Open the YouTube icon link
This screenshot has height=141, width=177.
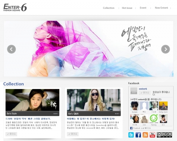pyautogui.click(x=152, y=135)
